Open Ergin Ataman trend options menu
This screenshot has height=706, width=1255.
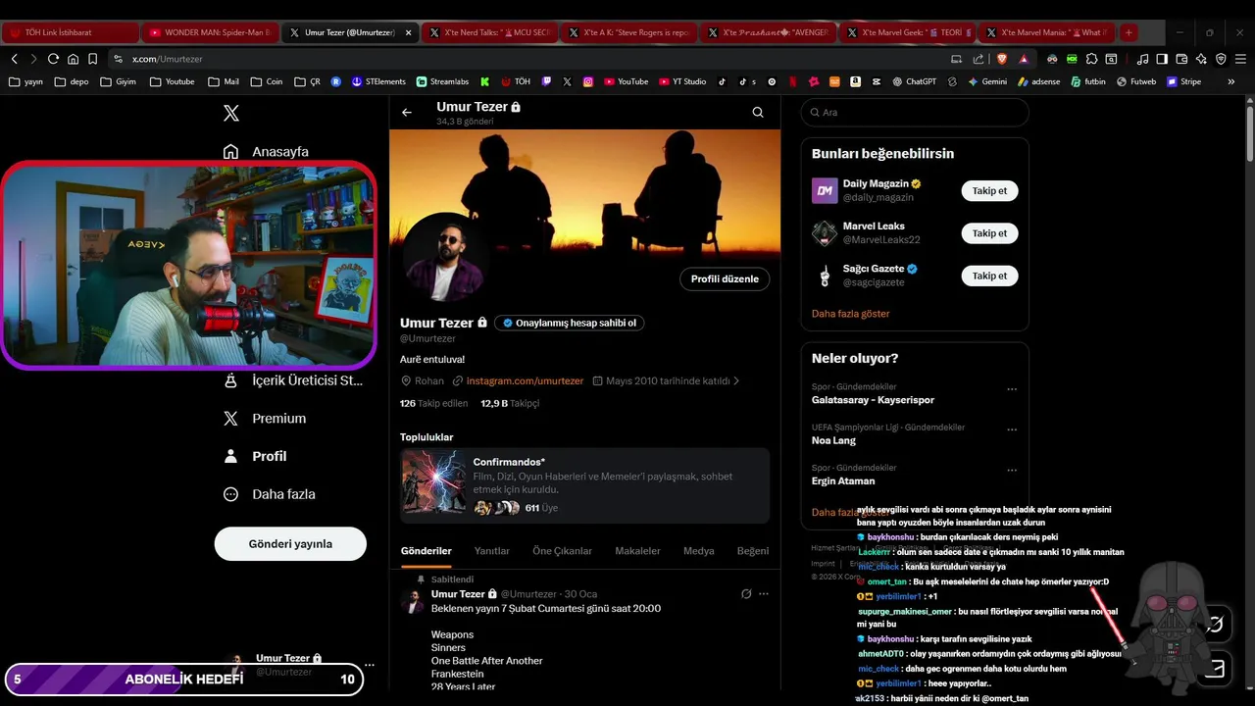point(1012,470)
